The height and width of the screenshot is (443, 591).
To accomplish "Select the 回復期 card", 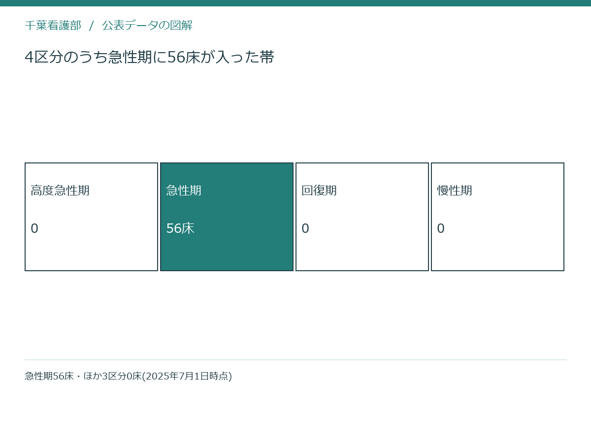I will [x=362, y=217].
